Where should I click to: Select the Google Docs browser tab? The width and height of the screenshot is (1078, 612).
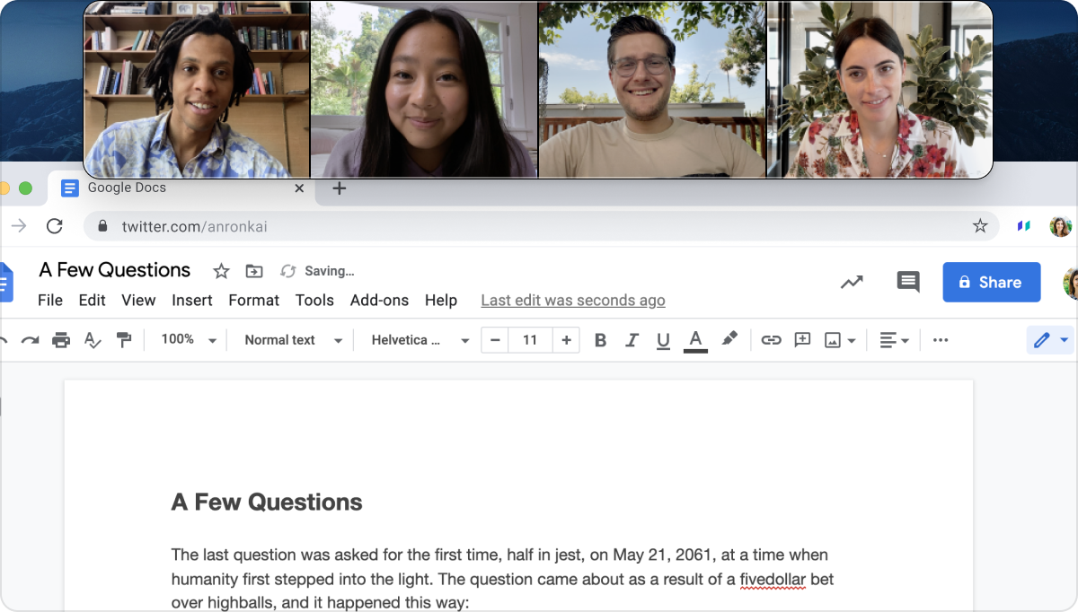tap(180, 188)
